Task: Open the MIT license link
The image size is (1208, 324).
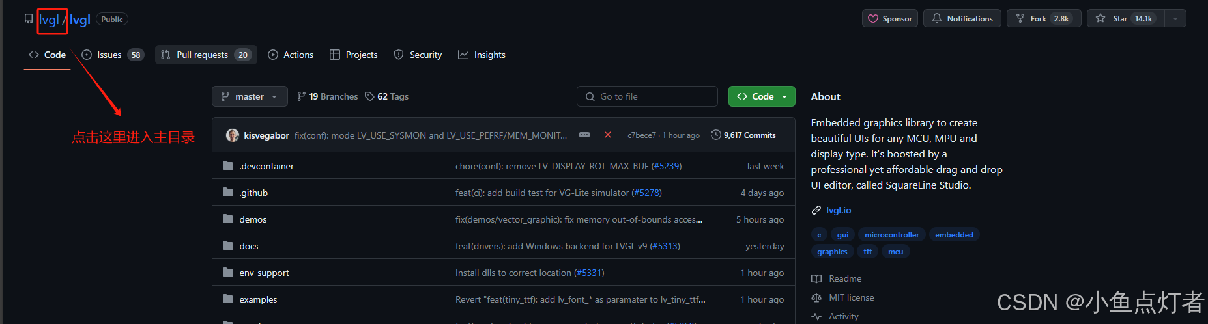Action: pyautogui.click(x=843, y=297)
